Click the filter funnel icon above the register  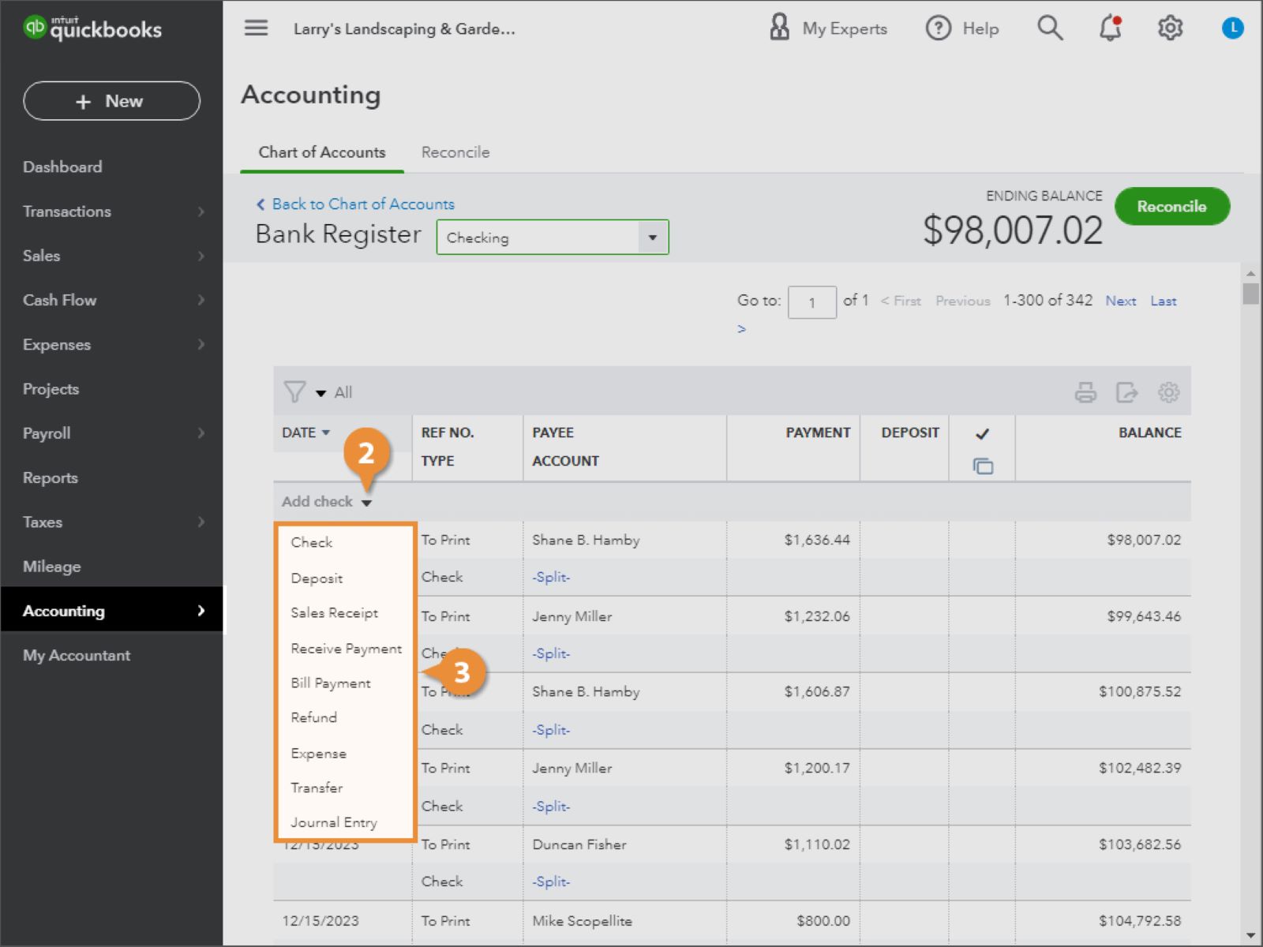click(x=294, y=391)
